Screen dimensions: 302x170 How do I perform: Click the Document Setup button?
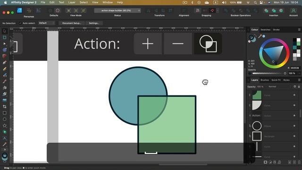pyautogui.click(x=71, y=23)
